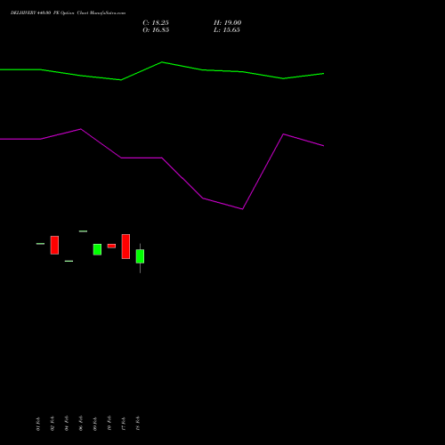Click the chart title DELHIVERY 440.00 PE Option Chart
This screenshot has height=445, width=445.
tap(68, 13)
